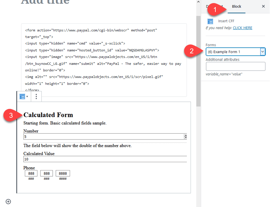Click the Insert CFF icon in the sidebar
The image size is (270, 207).
tap(210, 21)
